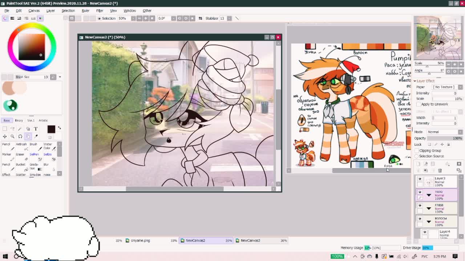Open the File menu
This screenshot has width=465, height=261.
(7, 11)
